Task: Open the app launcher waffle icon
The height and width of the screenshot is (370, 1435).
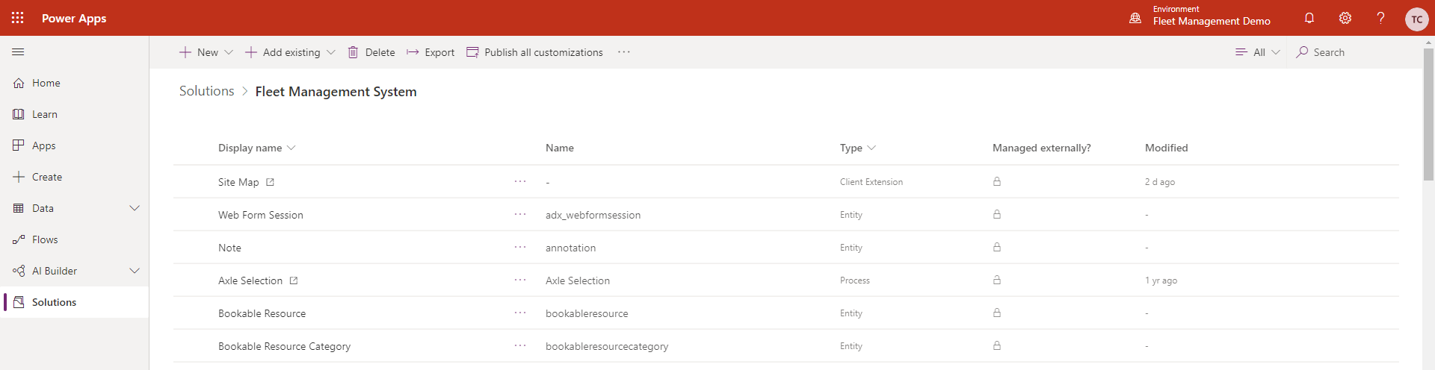Action: [x=18, y=18]
